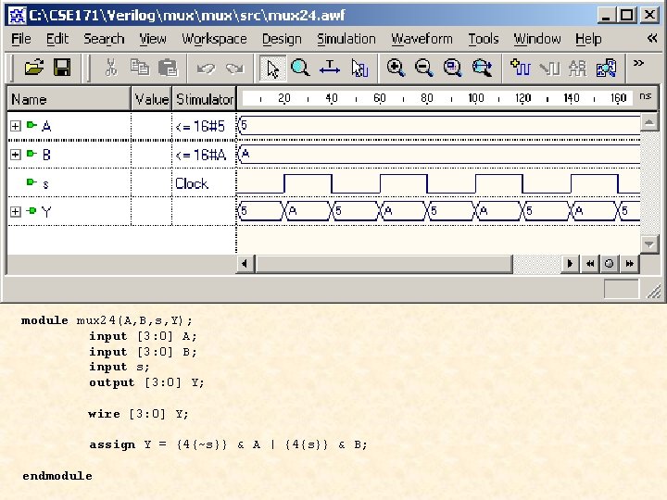Viewport: 667px width, 500px height.
Task: Redo with the right curved arrow icon
Action: click(x=234, y=68)
